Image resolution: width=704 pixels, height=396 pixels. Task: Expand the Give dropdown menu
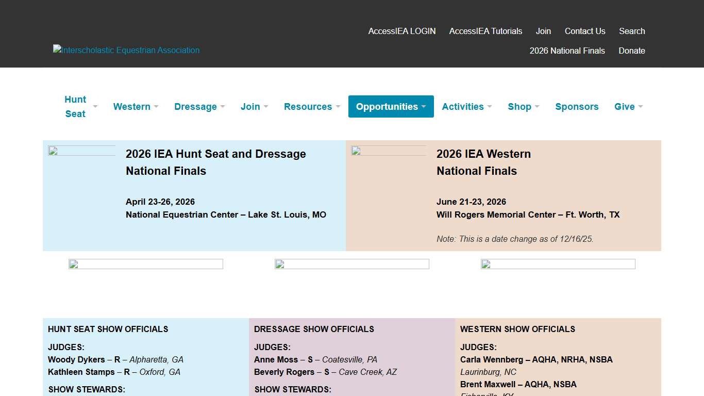point(628,107)
